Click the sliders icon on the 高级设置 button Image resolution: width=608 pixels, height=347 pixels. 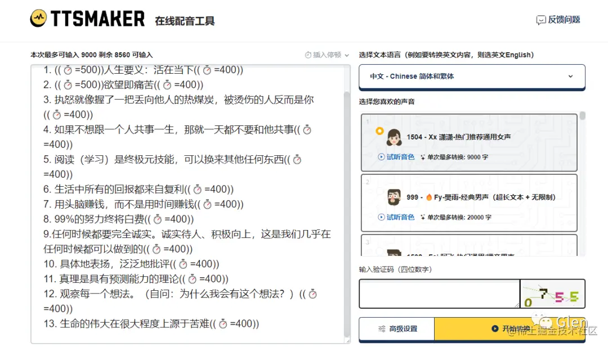click(x=381, y=328)
